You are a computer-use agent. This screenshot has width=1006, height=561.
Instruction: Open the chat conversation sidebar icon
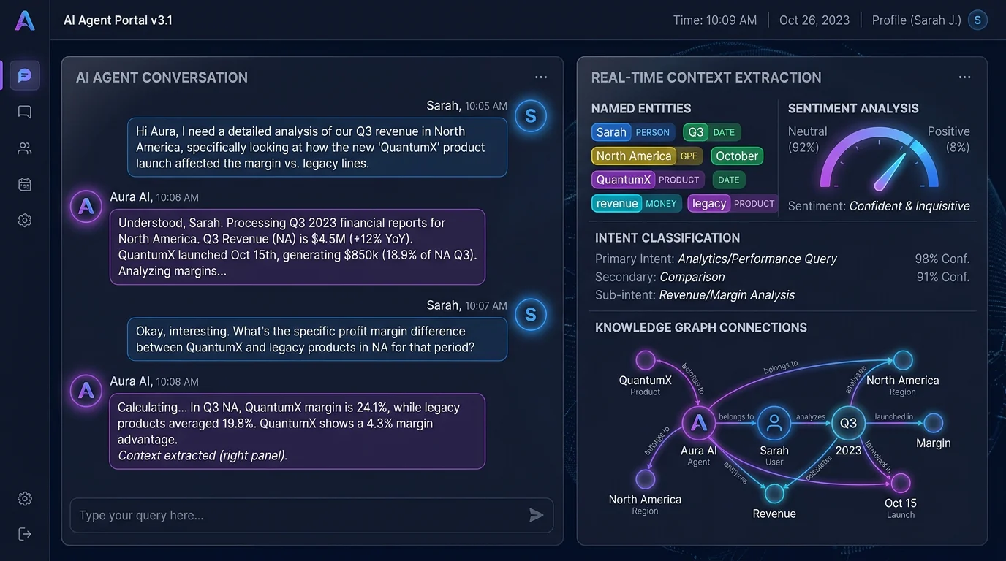coord(24,75)
